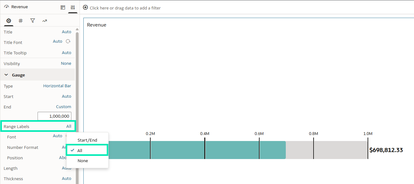Open the Filters funnel tab
The image size is (414, 184).
click(x=33, y=21)
